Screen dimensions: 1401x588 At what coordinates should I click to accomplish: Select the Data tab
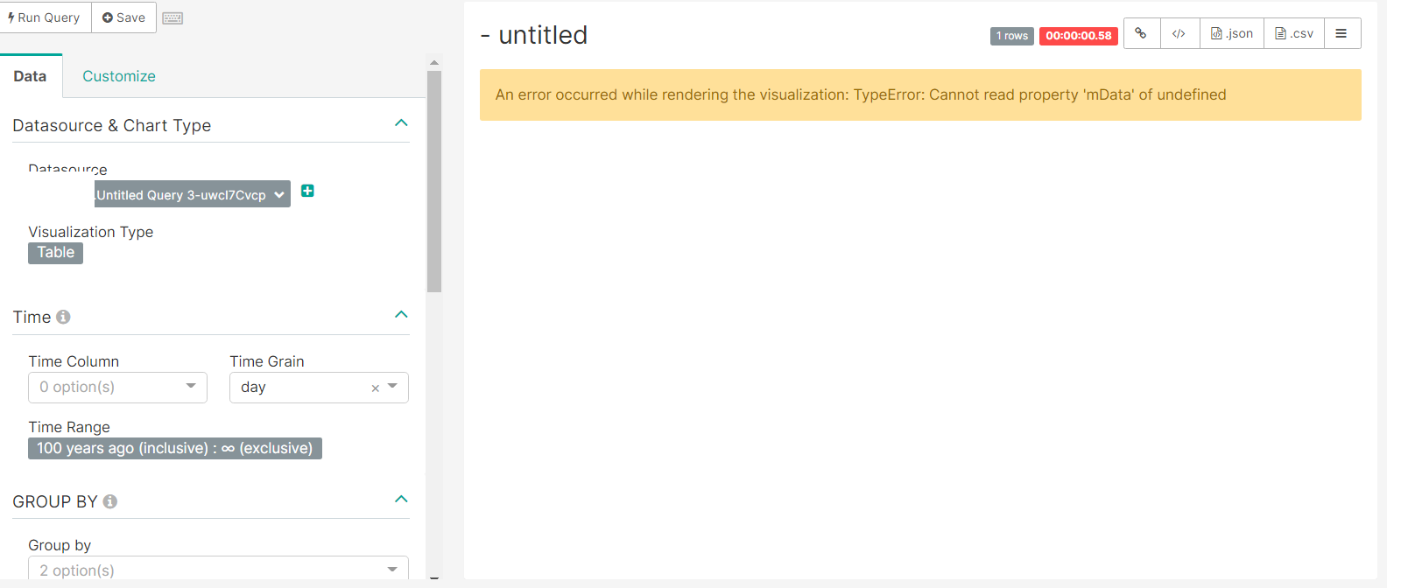[x=31, y=76]
